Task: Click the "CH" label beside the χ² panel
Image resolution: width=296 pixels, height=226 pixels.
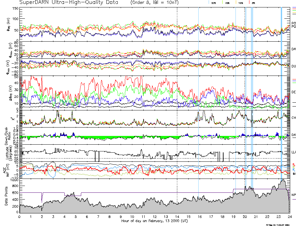Action: click(x=293, y=118)
